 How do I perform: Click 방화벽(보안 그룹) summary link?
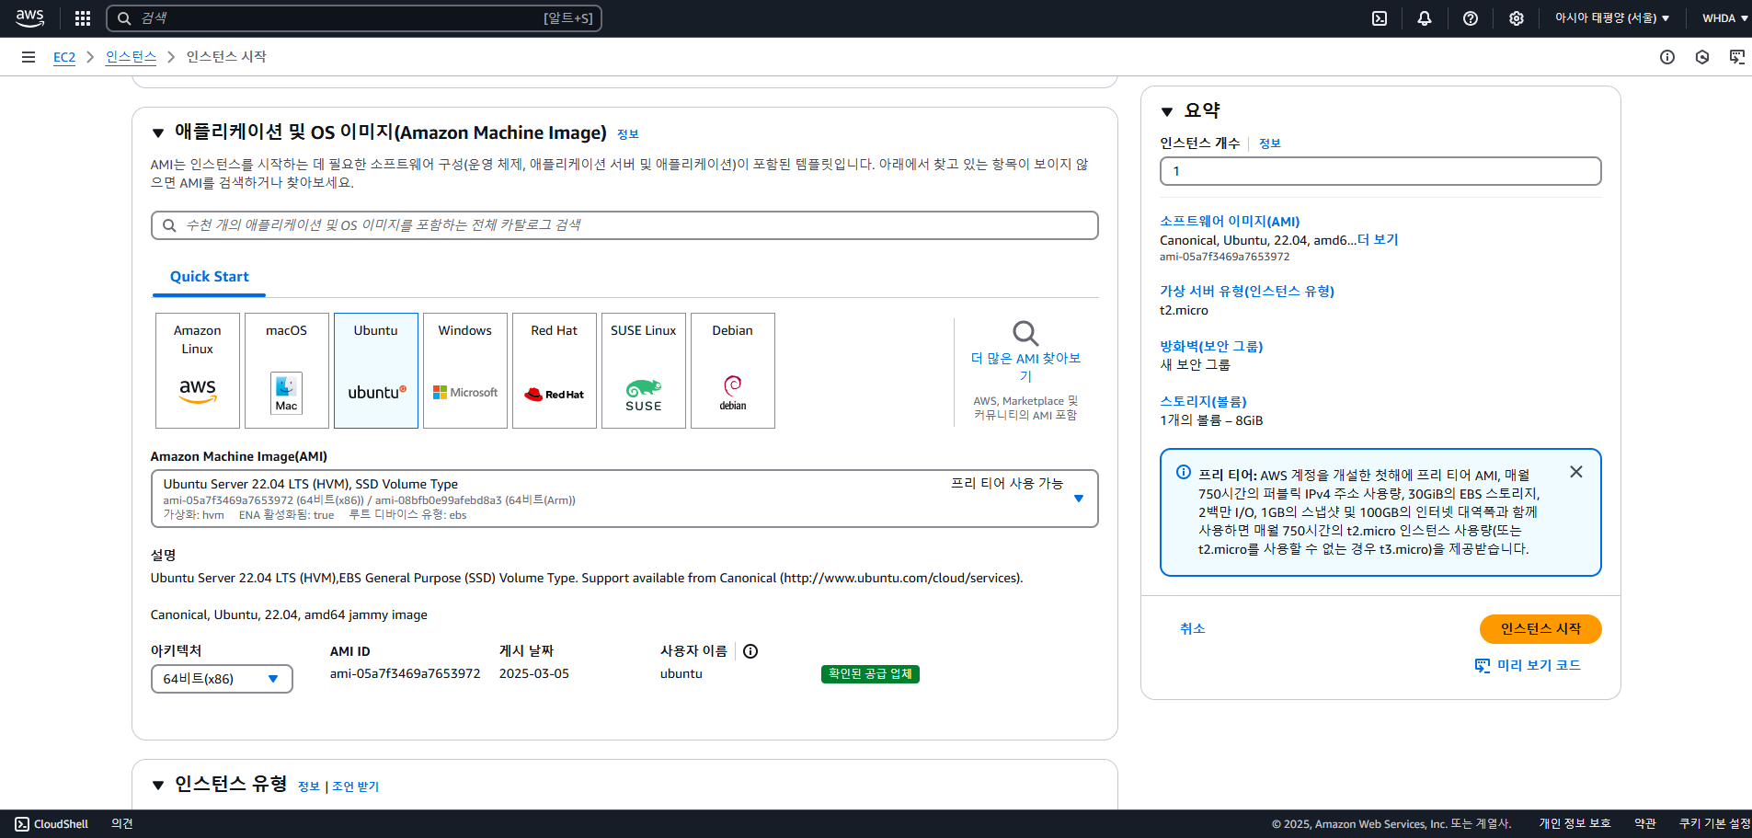[1211, 347]
